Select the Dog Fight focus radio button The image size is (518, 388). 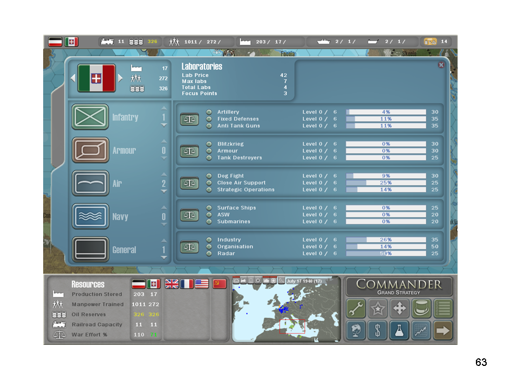point(209,176)
